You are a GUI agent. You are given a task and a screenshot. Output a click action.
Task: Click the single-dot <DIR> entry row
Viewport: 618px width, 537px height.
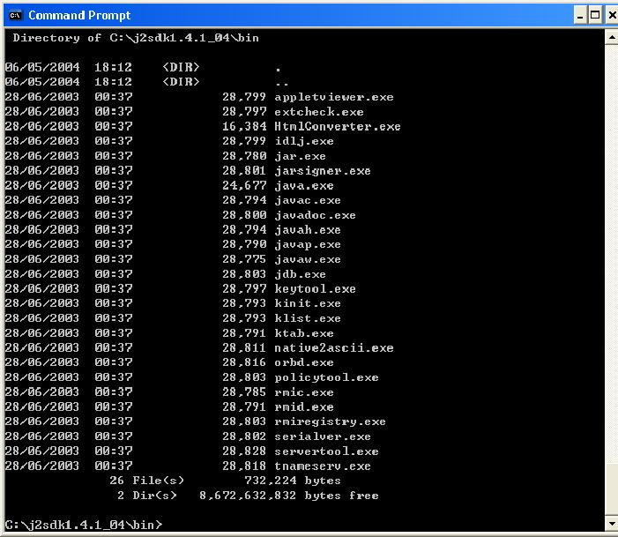coord(143,67)
